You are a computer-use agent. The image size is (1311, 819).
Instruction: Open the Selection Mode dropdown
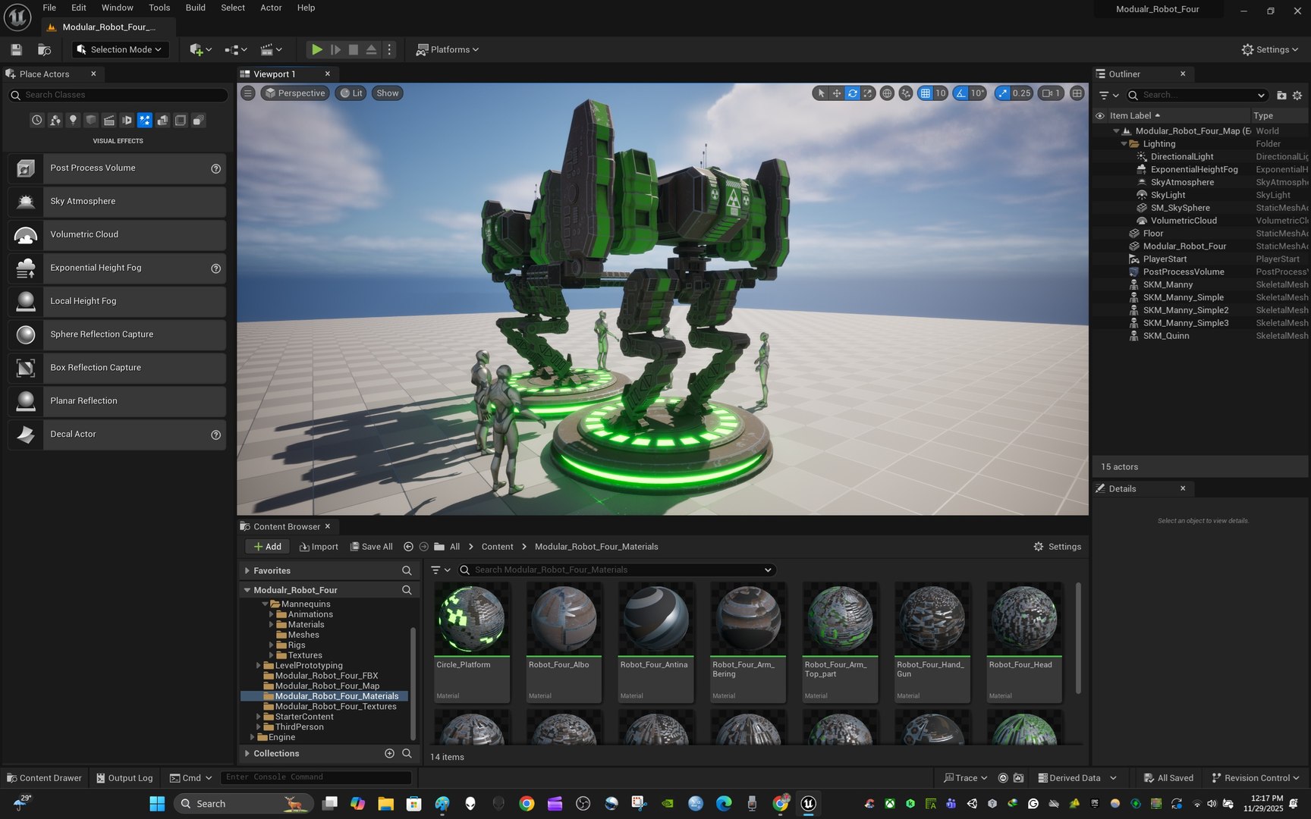pyautogui.click(x=120, y=50)
